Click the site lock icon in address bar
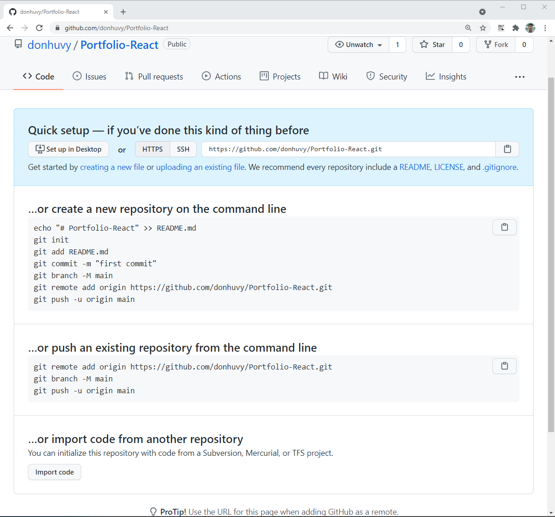The height and width of the screenshot is (517, 555). point(57,28)
